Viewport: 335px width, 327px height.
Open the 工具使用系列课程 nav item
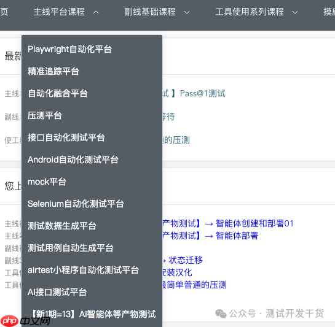250,12
